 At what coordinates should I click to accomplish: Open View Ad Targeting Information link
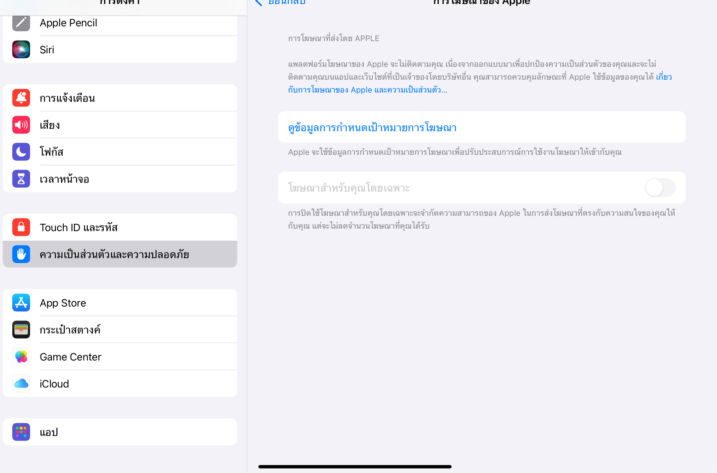point(372,127)
